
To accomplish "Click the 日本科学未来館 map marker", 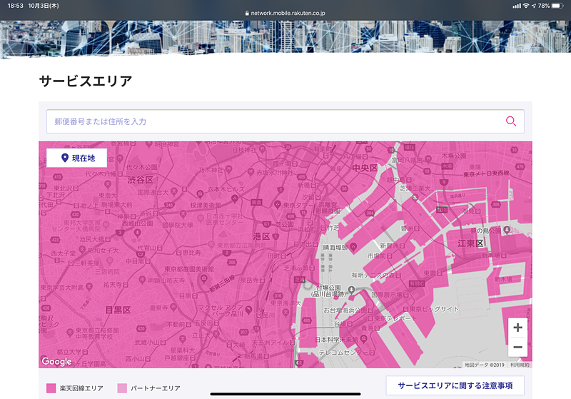I will 363,339.
